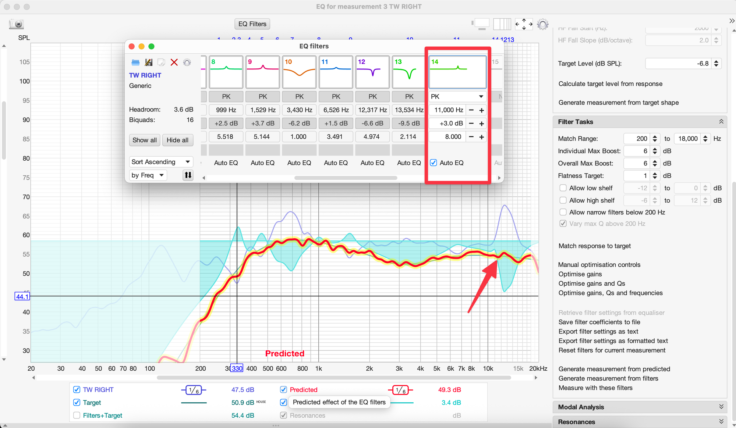This screenshot has height=428, width=736.
Task: Open the Sort Ascending dropdown
Action: (161, 162)
